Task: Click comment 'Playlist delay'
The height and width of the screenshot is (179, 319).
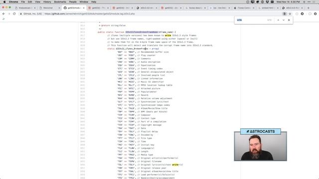Action: (150, 131)
